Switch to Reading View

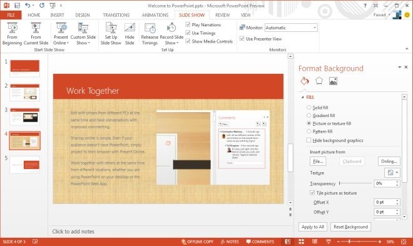pos(315,242)
